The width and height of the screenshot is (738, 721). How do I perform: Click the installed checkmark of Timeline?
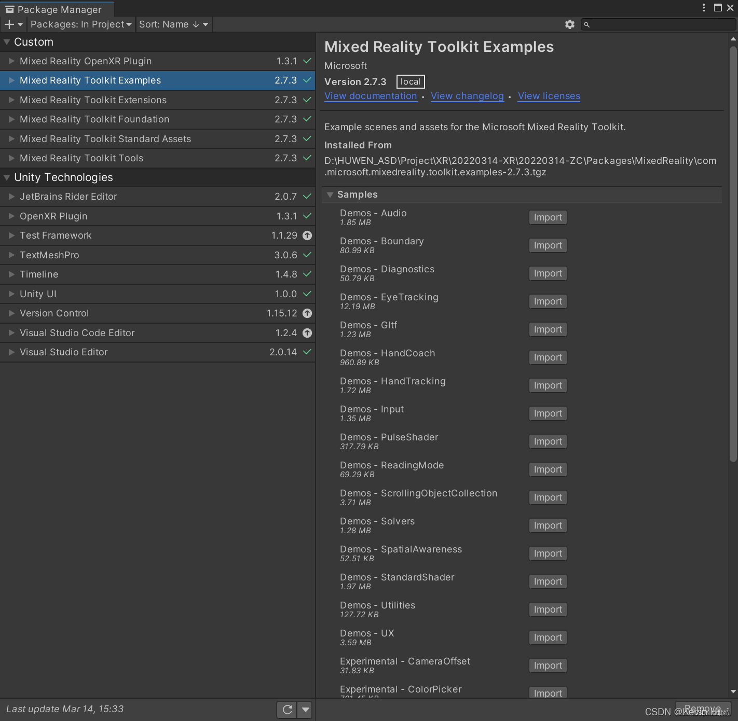tap(307, 274)
